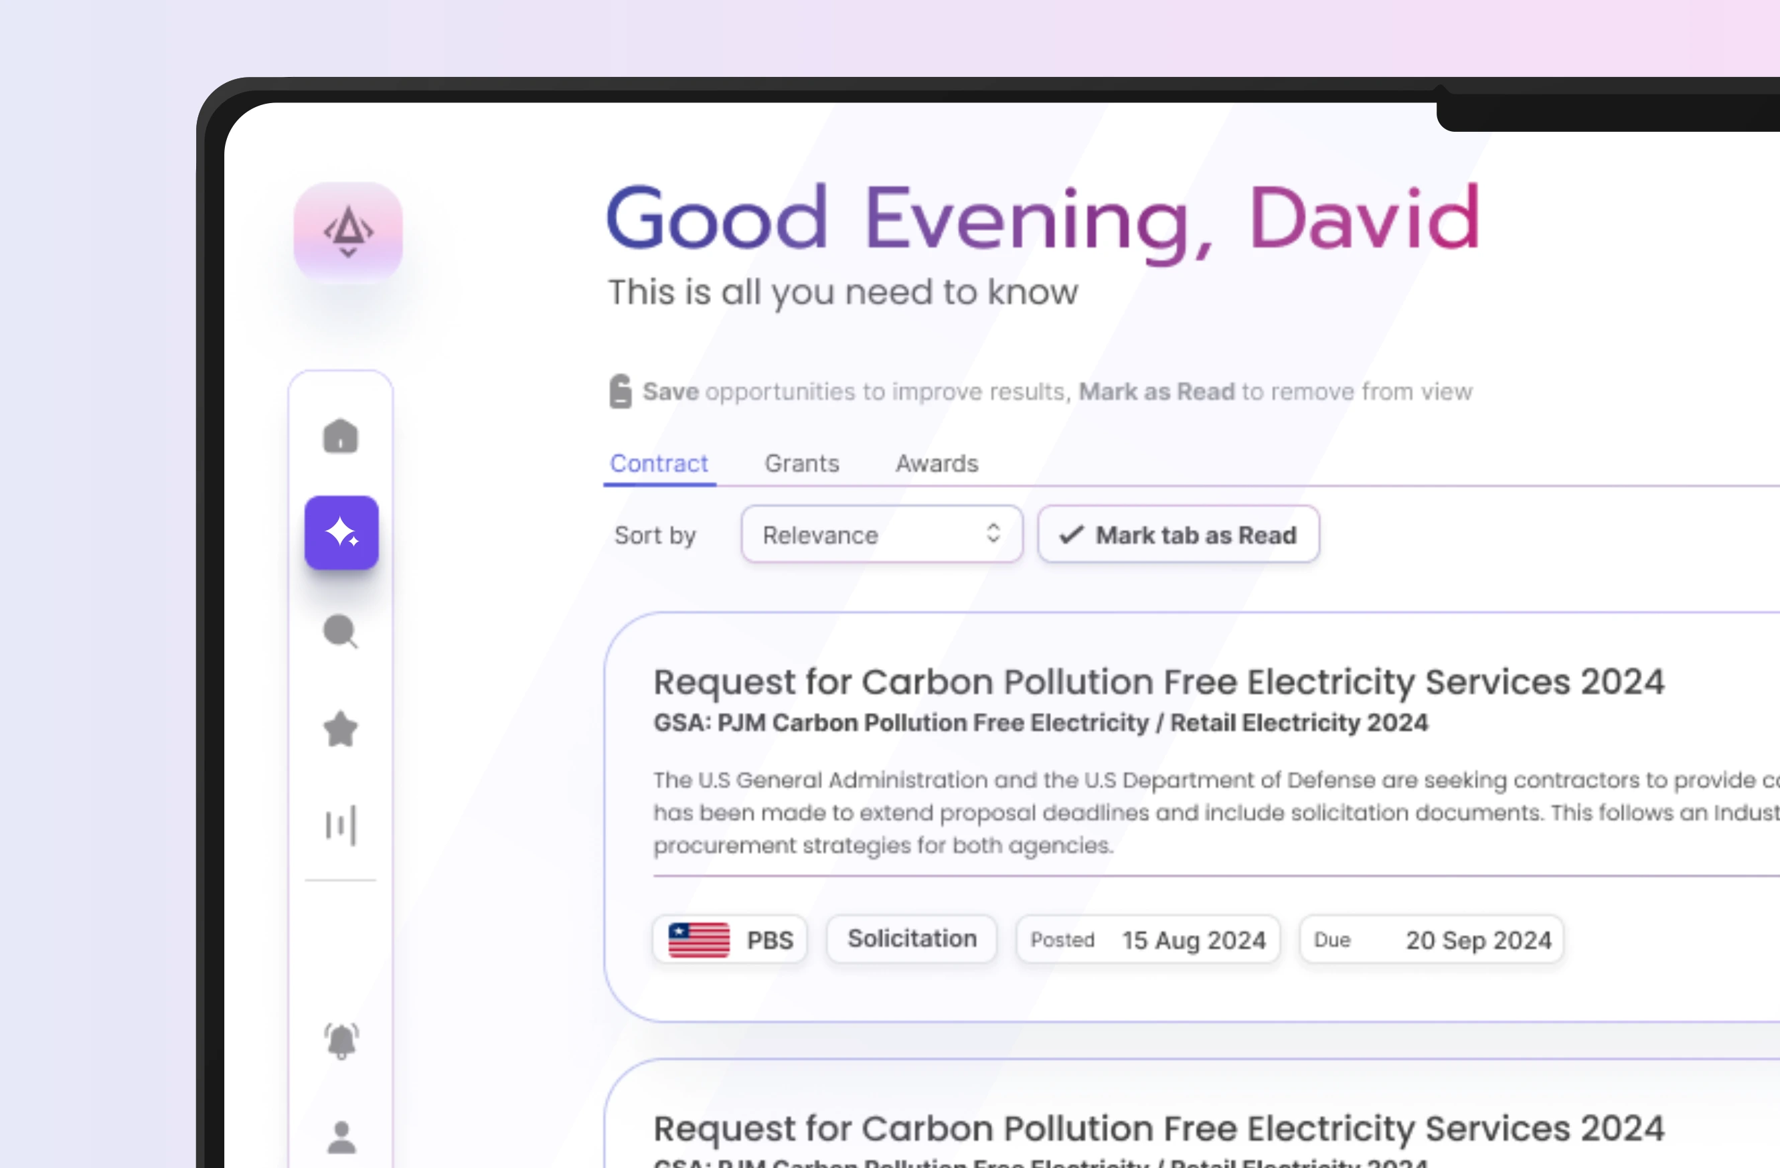The image size is (1780, 1168).
Task: Open saved items star icon
Action: [340, 729]
